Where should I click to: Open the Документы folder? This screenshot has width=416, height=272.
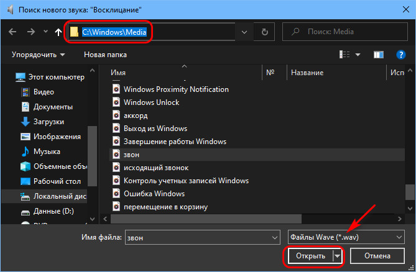click(47, 107)
